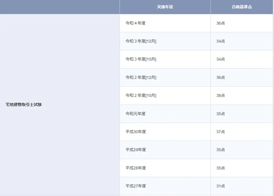This screenshot has height=196, width=274.
Task: Select the 平成27年度 cell
Action: tap(165, 186)
